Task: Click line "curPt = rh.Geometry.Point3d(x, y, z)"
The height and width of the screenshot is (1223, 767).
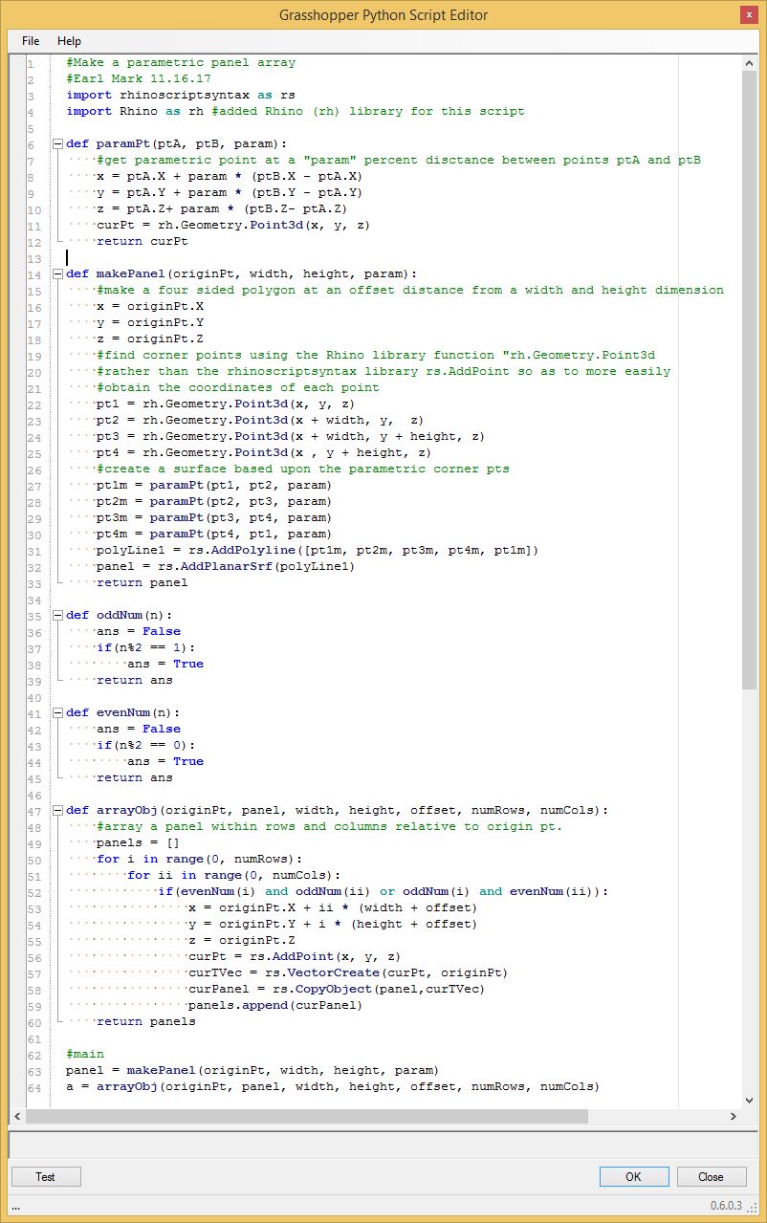Action: pos(234,225)
